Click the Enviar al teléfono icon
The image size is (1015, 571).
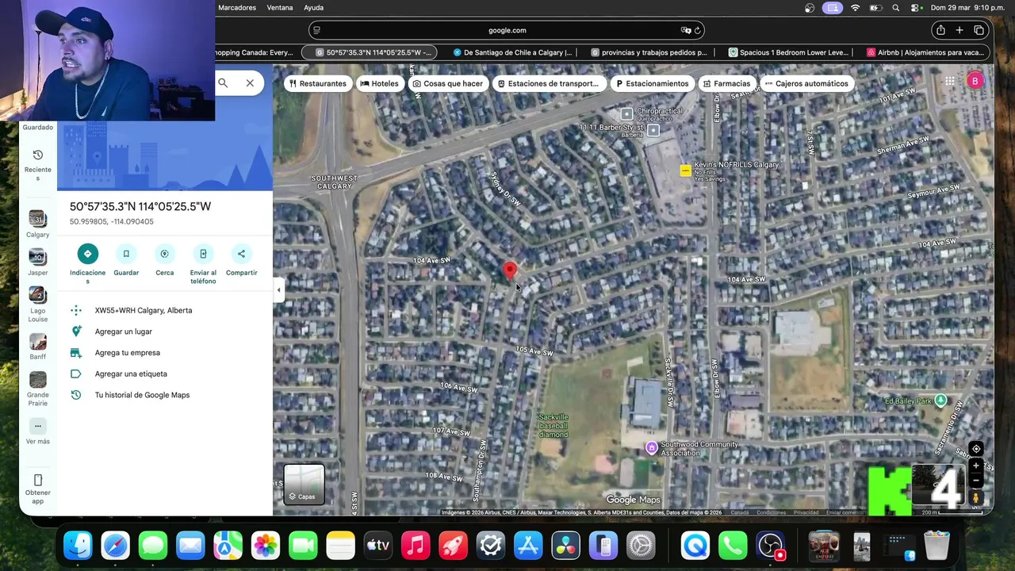(x=203, y=254)
